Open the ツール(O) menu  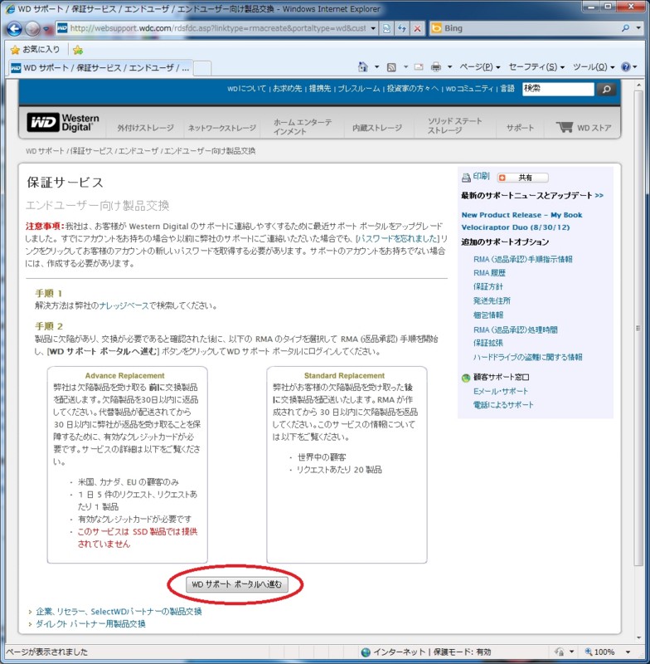coord(594,67)
